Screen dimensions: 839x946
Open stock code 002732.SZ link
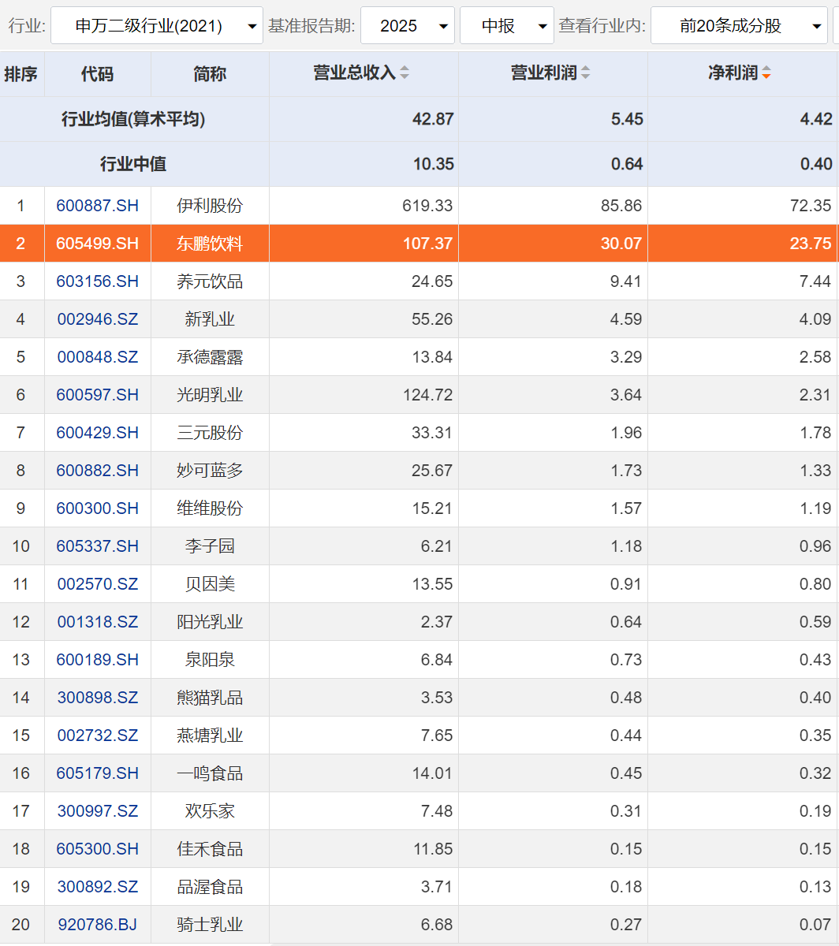coord(98,736)
